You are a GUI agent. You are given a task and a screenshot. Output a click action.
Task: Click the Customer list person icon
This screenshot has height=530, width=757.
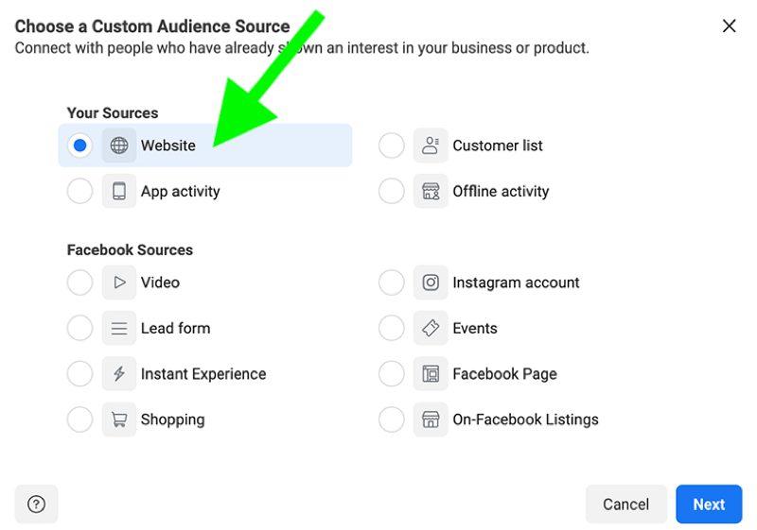pyautogui.click(x=431, y=145)
